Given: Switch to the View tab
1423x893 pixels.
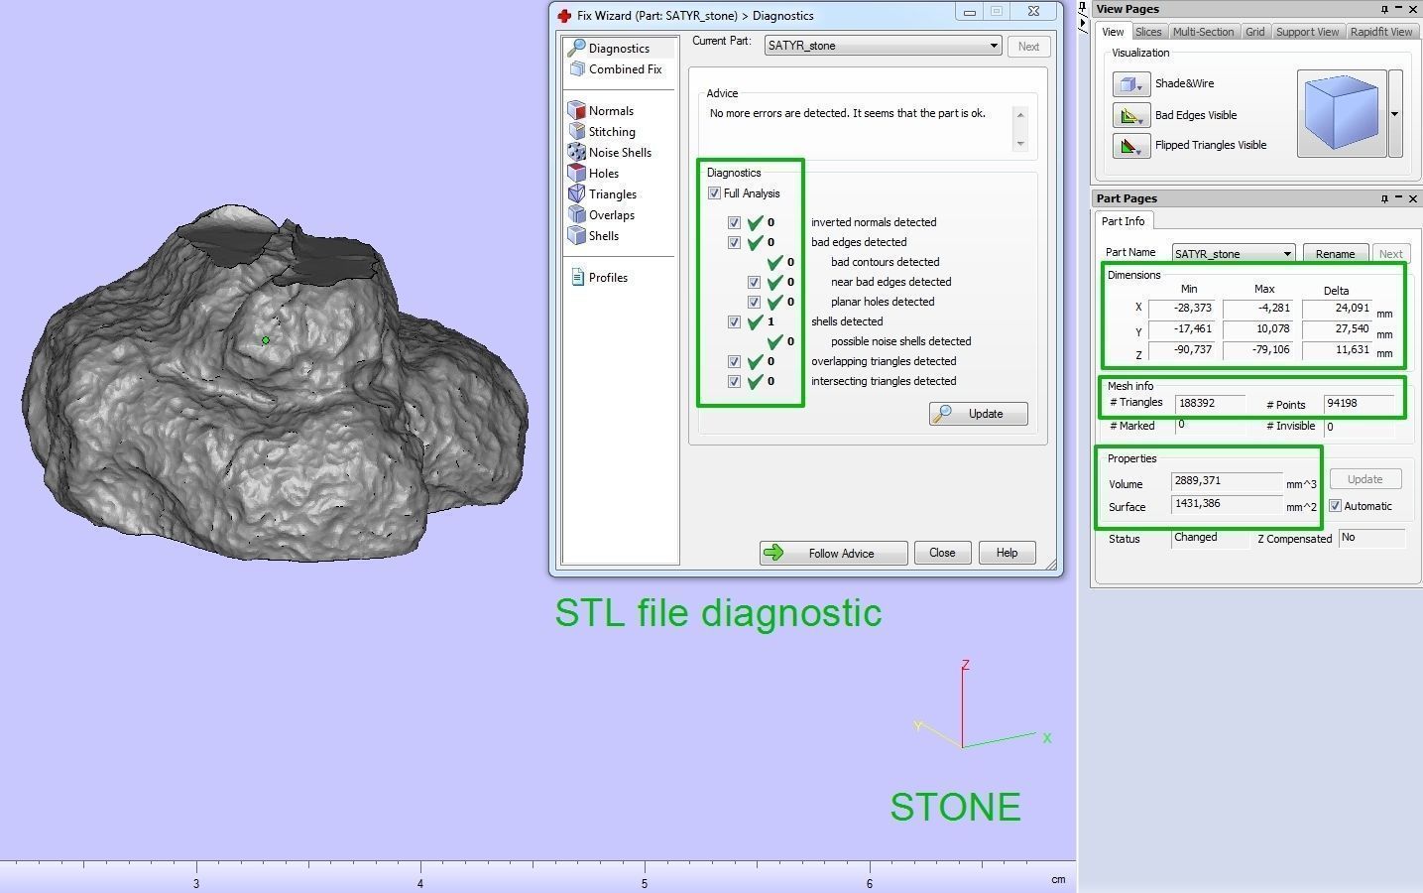Looking at the screenshot, I should (x=1113, y=32).
